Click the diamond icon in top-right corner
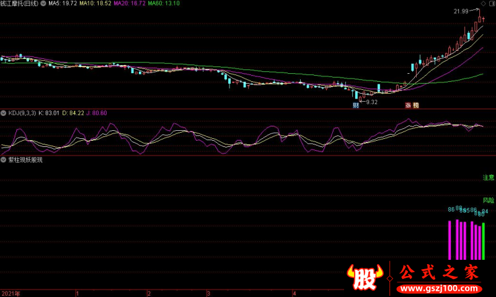 (484, 4)
